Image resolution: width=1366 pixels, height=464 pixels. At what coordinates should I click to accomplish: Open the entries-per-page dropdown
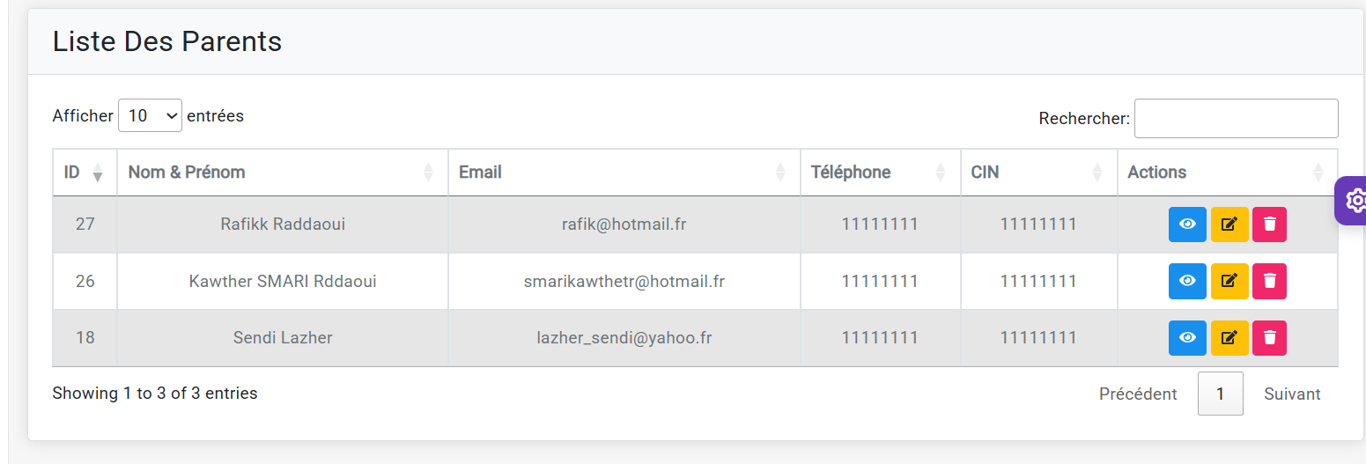tap(150, 115)
